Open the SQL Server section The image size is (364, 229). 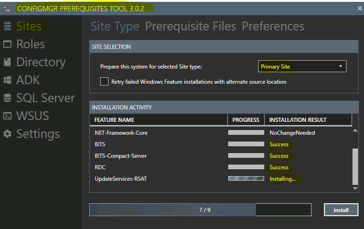click(x=46, y=98)
